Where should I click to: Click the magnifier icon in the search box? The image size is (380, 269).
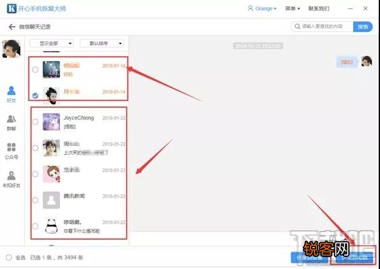pos(297,26)
